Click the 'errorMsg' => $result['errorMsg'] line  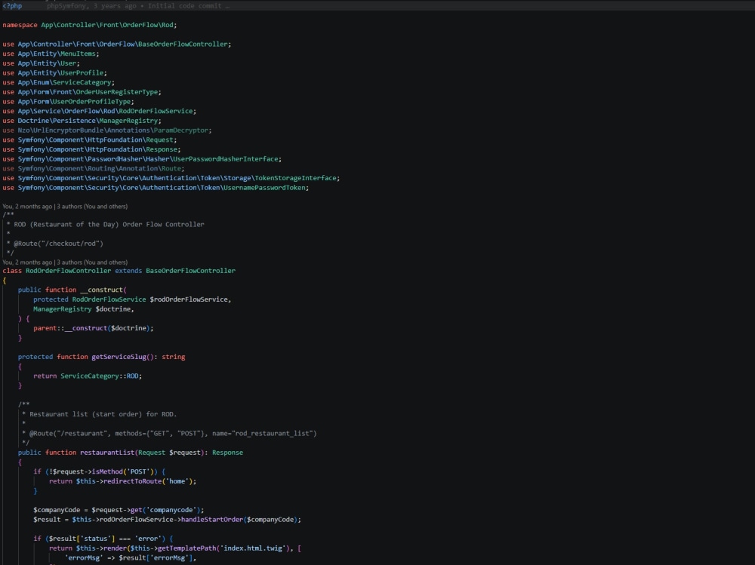(131, 557)
